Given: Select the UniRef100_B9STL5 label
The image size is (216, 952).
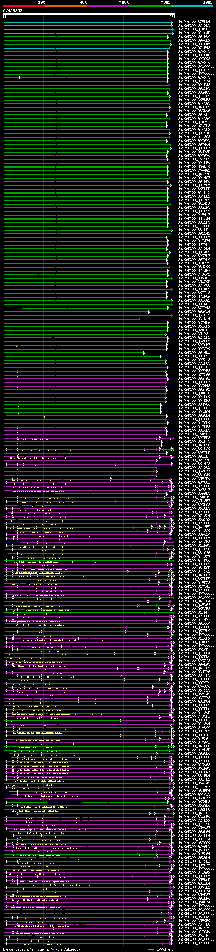Looking at the screenshot, I should coord(194,453).
